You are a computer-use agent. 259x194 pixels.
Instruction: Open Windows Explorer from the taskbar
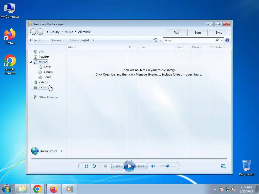click(x=23, y=189)
